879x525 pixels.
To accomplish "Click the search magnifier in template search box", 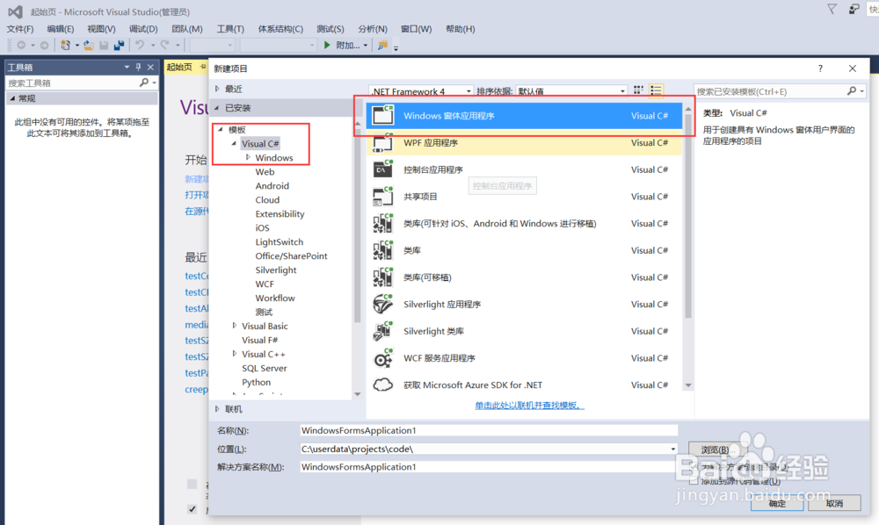I will click(852, 90).
